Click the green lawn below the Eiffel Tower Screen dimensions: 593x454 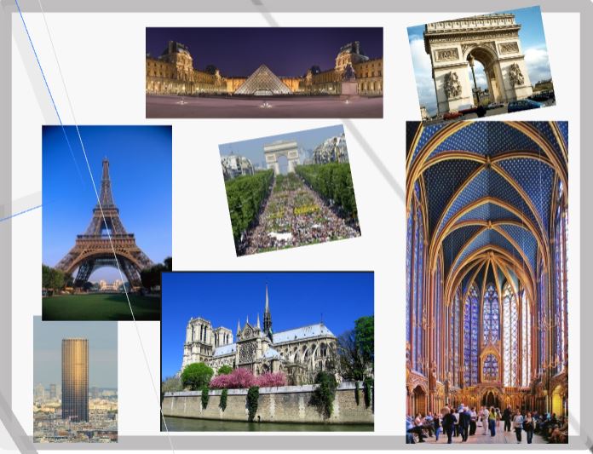[101, 307]
